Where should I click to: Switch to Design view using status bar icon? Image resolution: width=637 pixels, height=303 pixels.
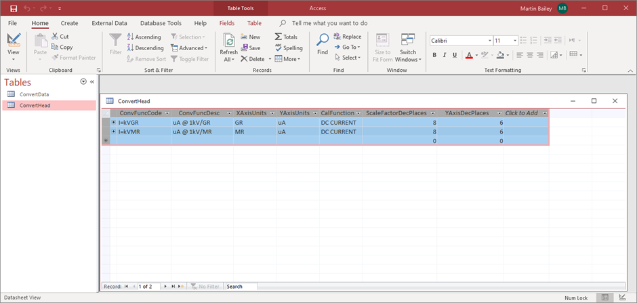pos(622,298)
